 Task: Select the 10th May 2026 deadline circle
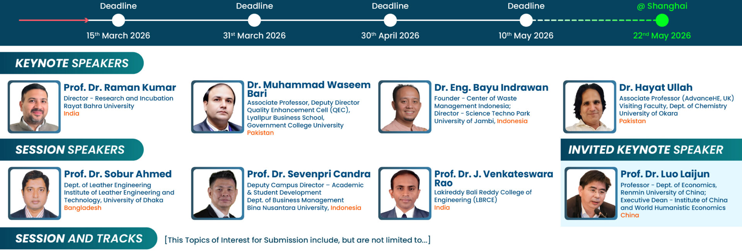point(526,20)
